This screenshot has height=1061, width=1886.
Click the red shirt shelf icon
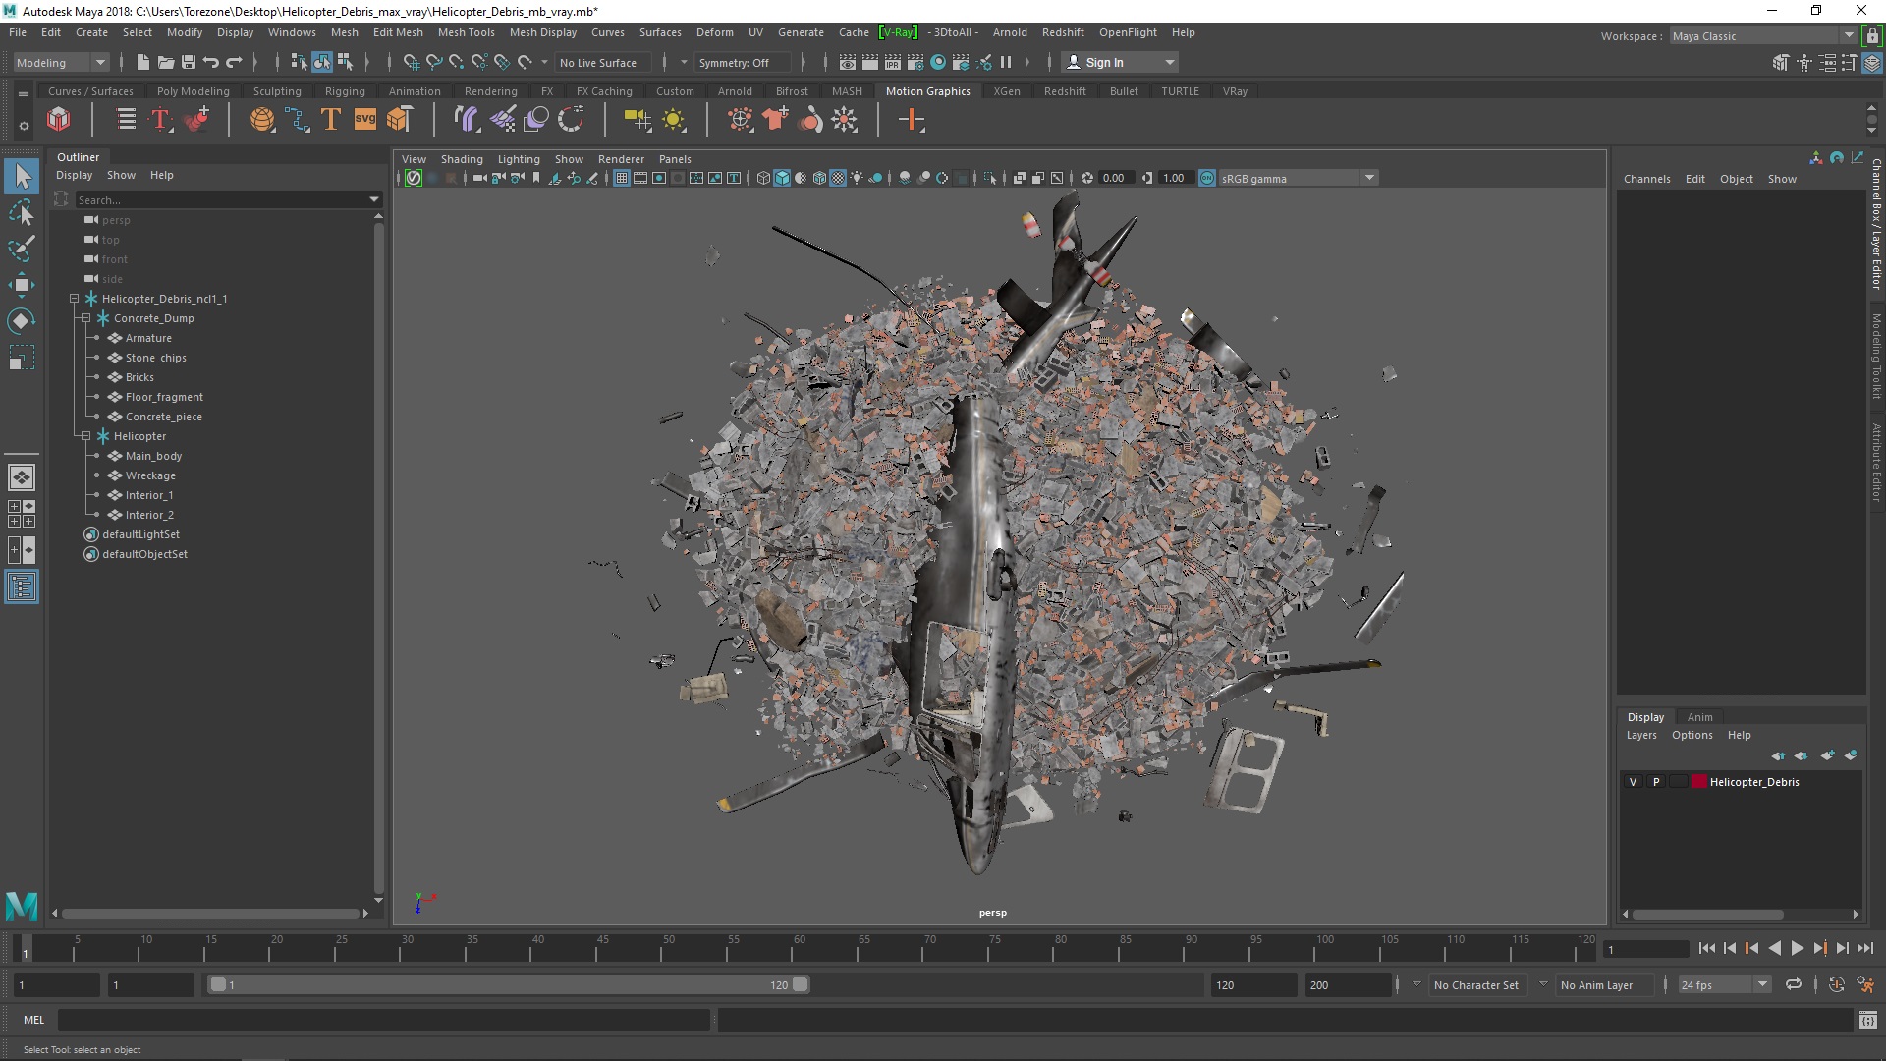775,120
